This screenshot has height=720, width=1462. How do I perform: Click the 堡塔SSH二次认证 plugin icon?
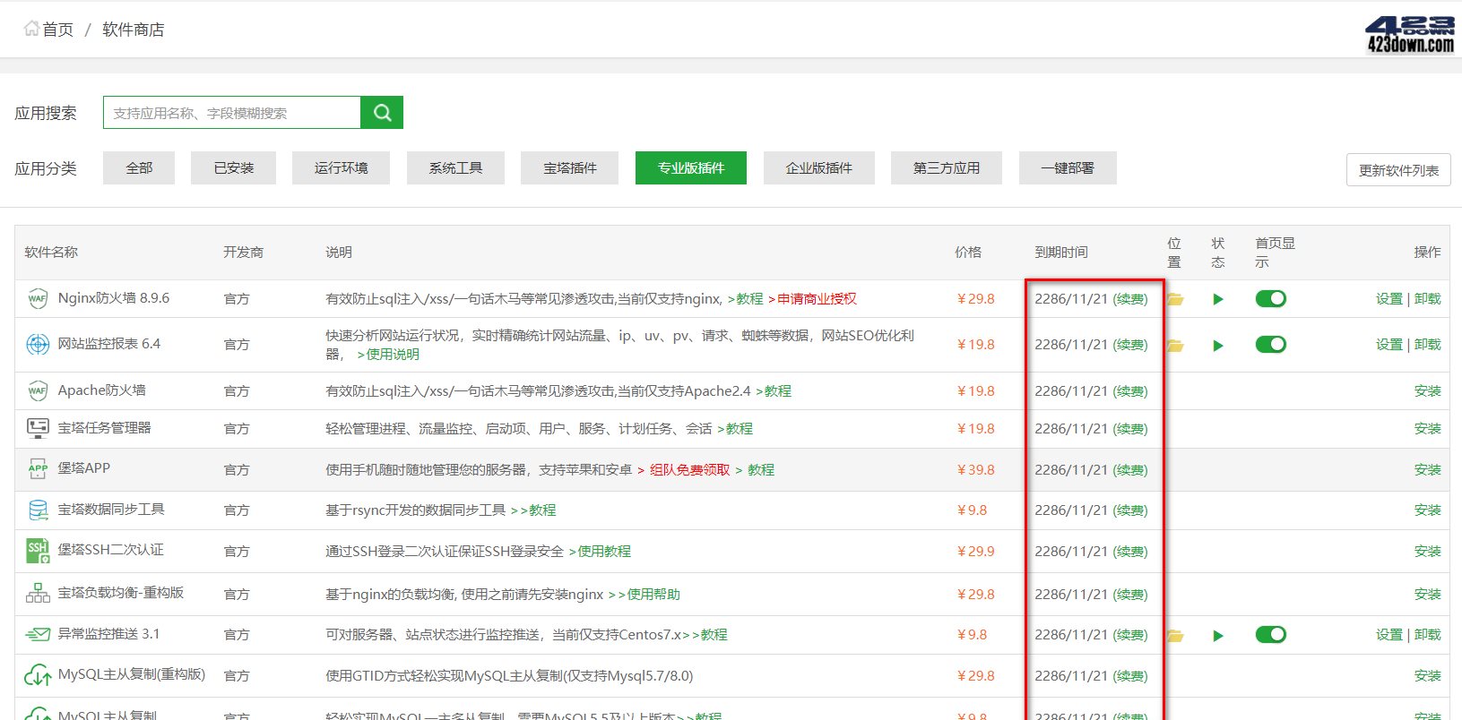[x=38, y=551]
